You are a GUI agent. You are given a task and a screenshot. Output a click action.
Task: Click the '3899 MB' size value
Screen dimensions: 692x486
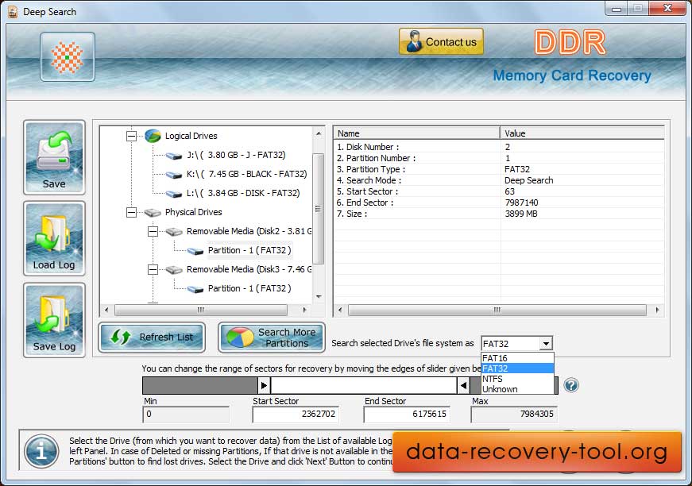[520, 214]
